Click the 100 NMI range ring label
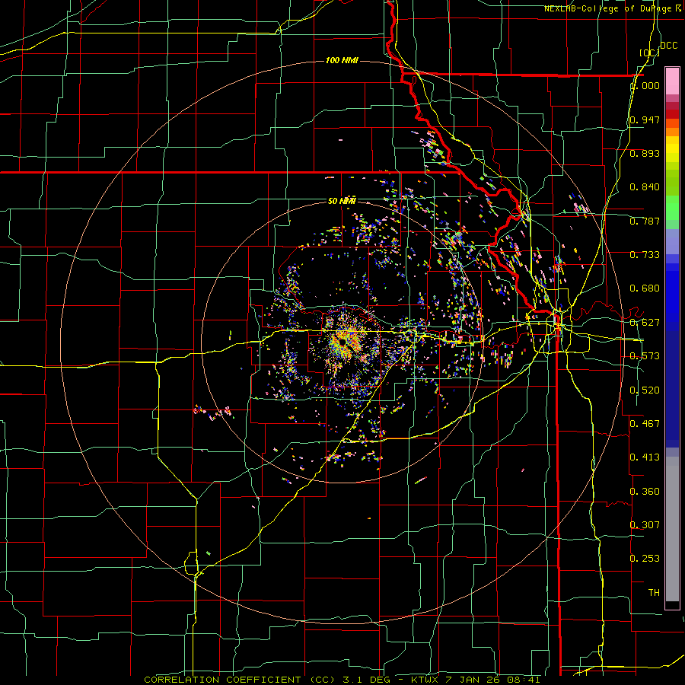The height and width of the screenshot is (685, 685). point(342,60)
